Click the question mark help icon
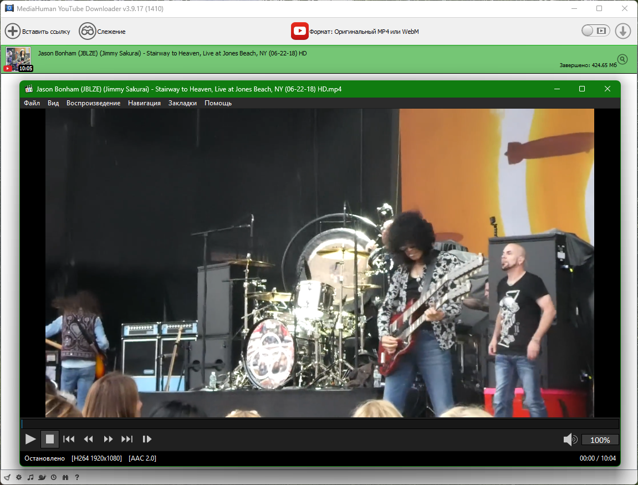 tap(77, 477)
